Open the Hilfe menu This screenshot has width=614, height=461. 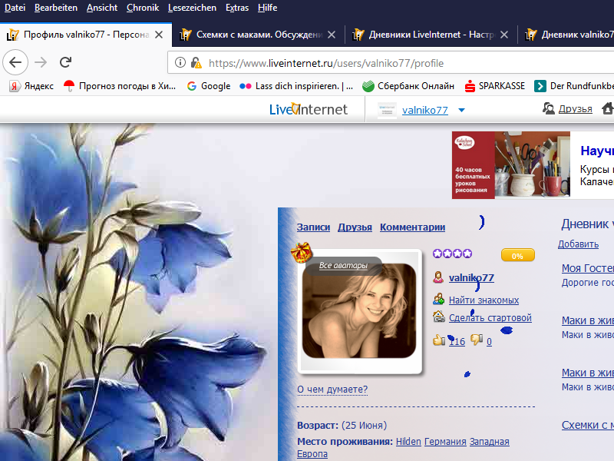coord(267,8)
